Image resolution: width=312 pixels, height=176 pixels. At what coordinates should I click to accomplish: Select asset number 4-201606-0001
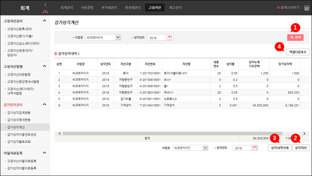[x=150, y=86]
